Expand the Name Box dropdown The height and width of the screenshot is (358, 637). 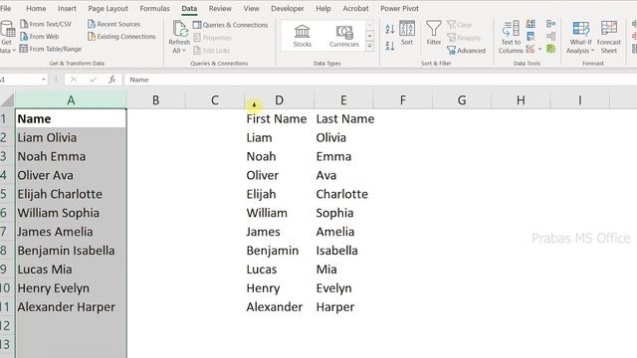44,80
